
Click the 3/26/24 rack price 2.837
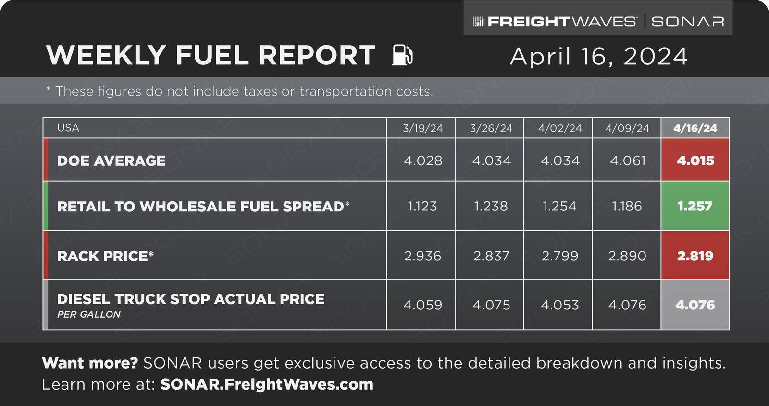tap(491, 256)
